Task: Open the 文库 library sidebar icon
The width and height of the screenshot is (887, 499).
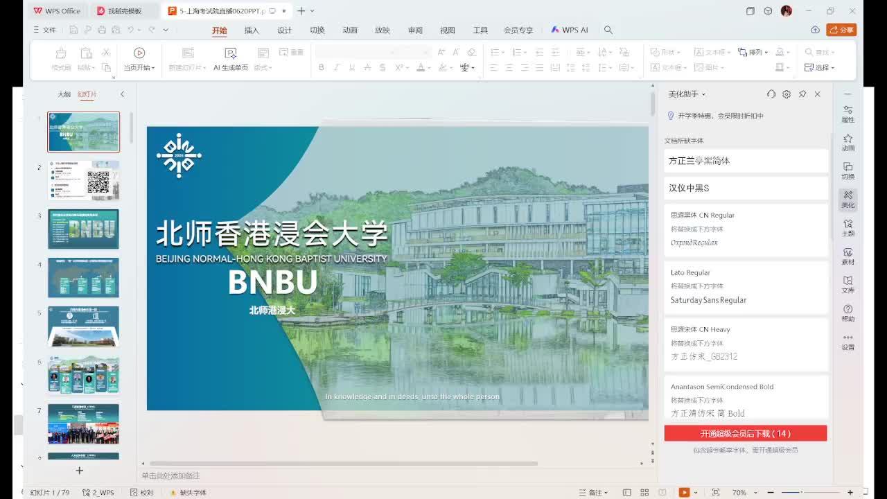Action: point(848,285)
